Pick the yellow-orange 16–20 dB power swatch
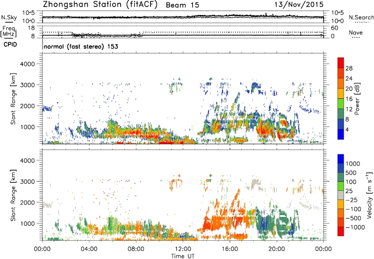 coord(341,94)
